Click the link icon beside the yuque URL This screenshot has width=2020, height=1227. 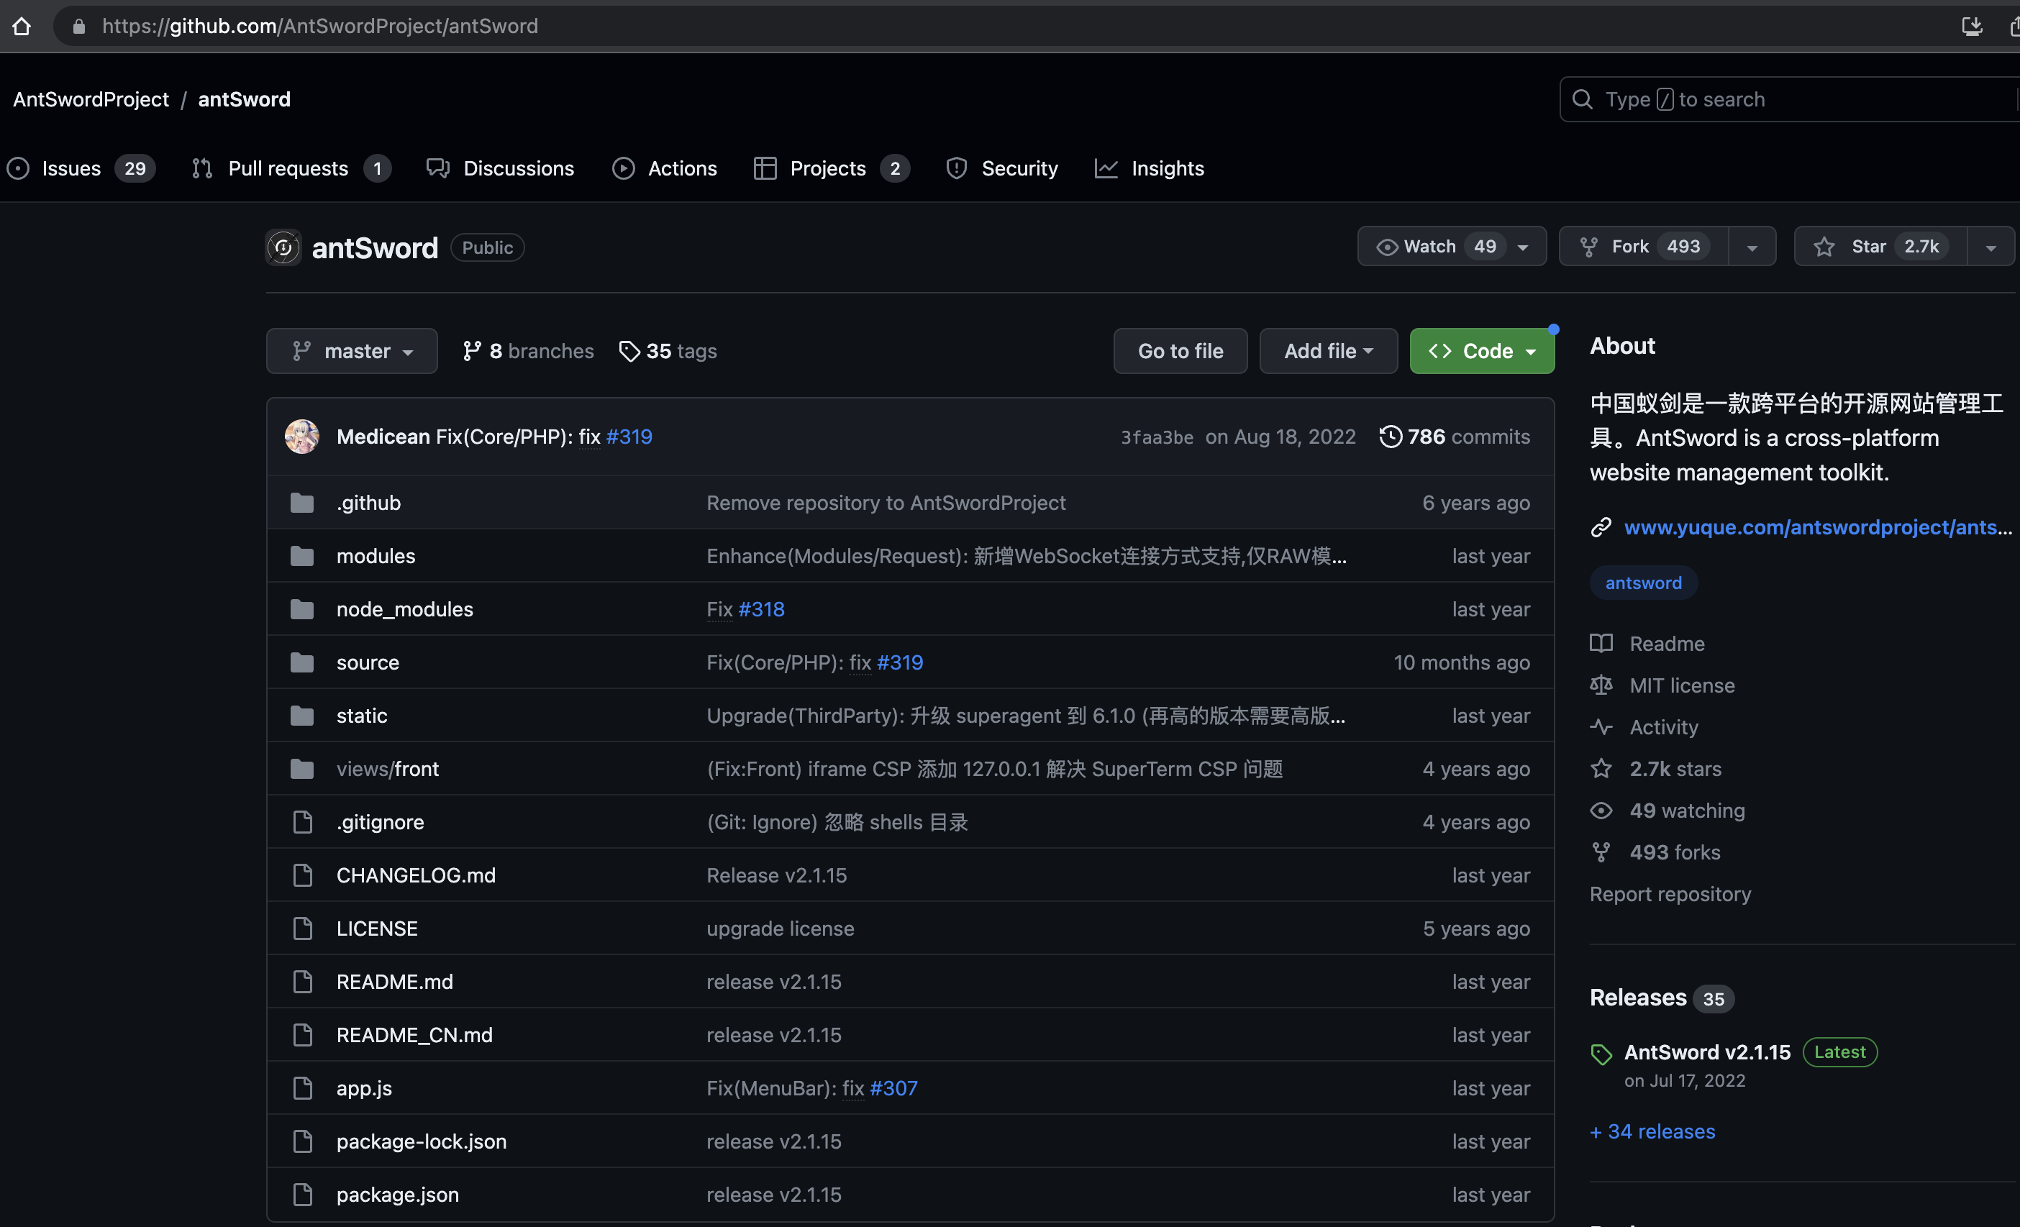coord(1601,528)
